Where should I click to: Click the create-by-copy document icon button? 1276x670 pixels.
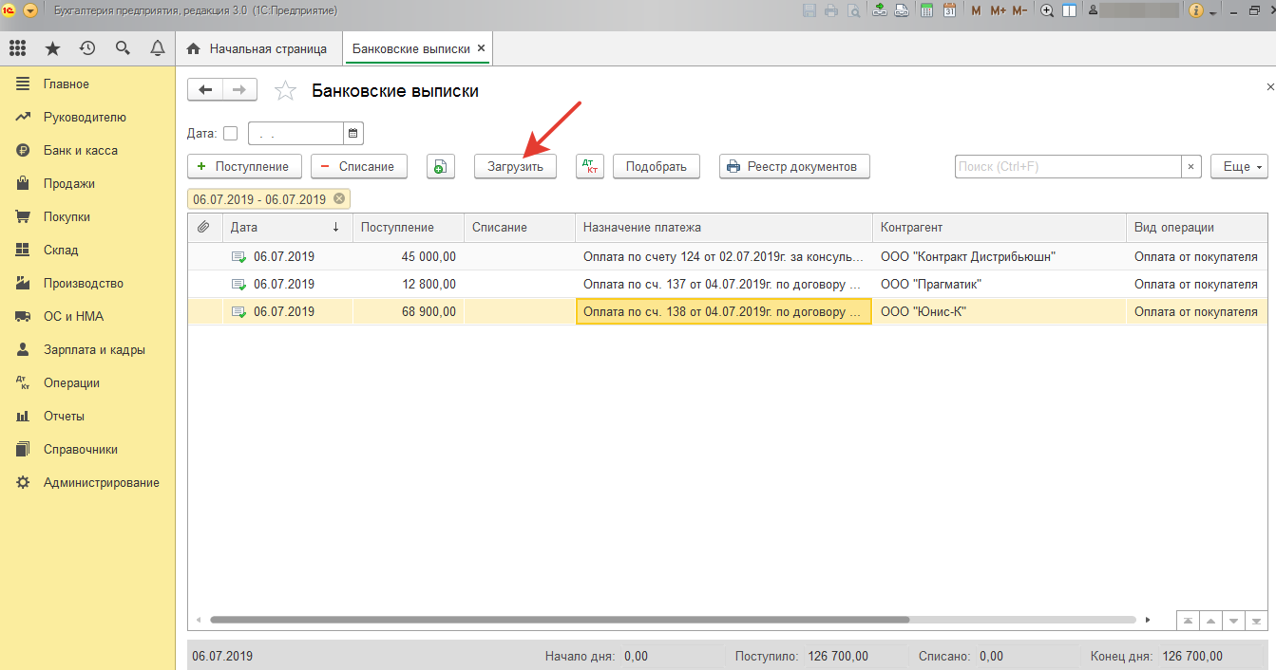click(440, 166)
